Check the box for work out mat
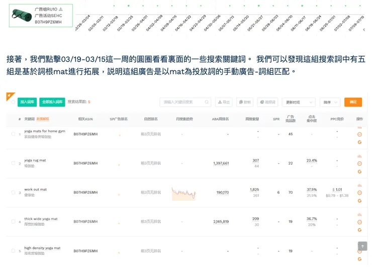The width and height of the screenshot is (372, 272). 13,192
